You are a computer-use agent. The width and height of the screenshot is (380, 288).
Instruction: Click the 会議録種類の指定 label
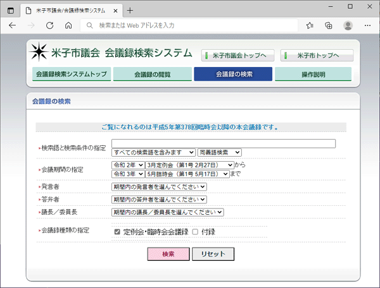pyautogui.click(x=65, y=231)
